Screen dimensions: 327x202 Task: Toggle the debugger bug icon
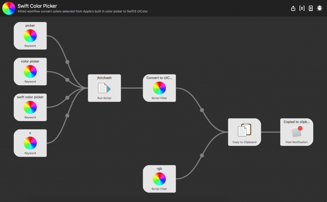[319, 8]
